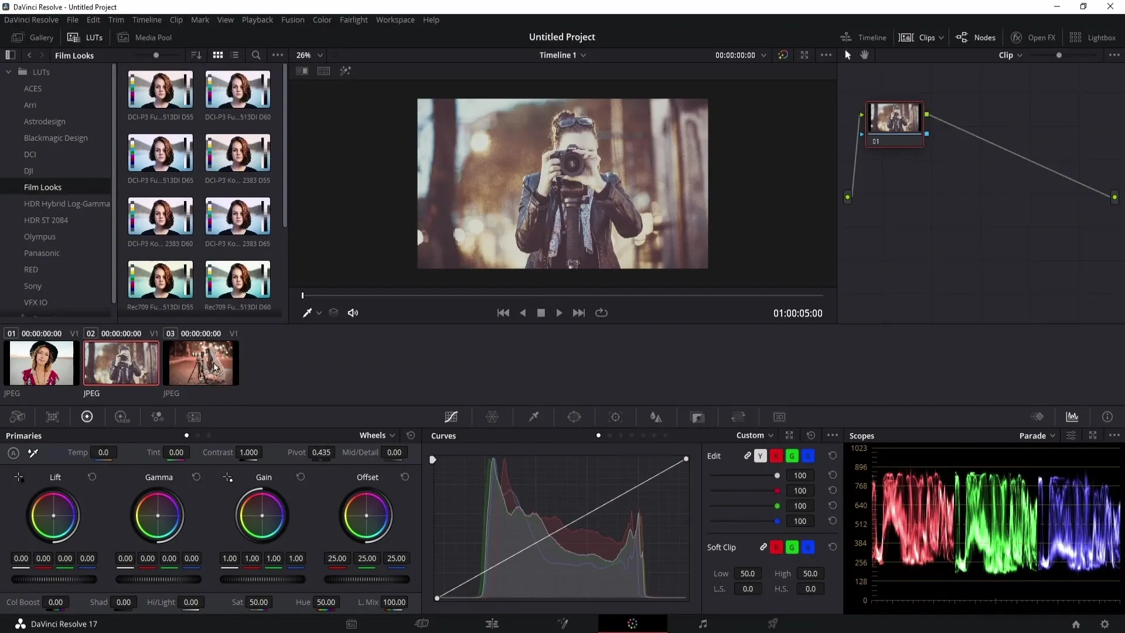The width and height of the screenshot is (1125, 633).
Task: Open the Mark menu
Action: (200, 20)
